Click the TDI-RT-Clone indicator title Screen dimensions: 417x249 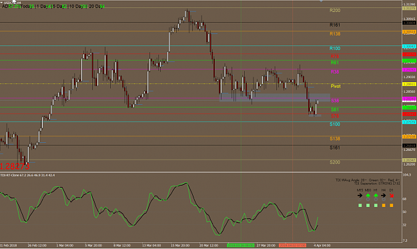pos(27,175)
